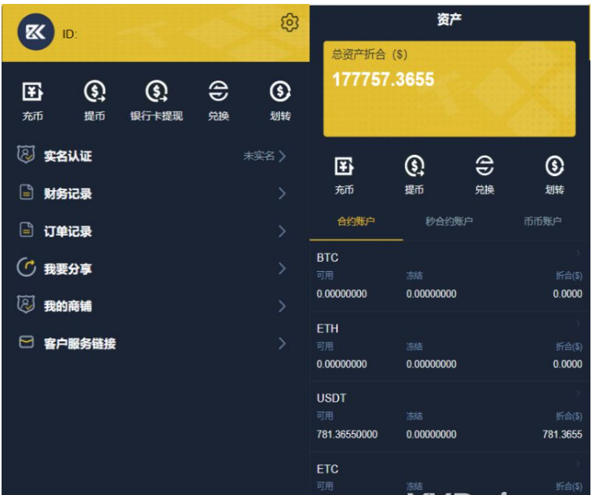The height and width of the screenshot is (495, 592).
Task: Open settings via the gear icon
Action: click(x=290, y=23)
